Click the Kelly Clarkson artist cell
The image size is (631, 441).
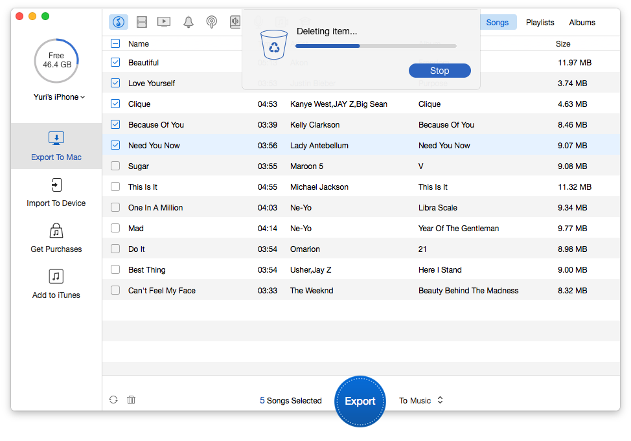pos(315,125)
